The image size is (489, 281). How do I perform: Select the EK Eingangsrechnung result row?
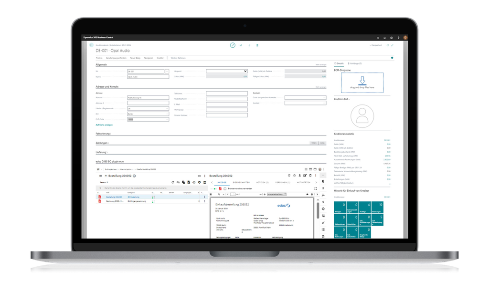coord(151,201)
